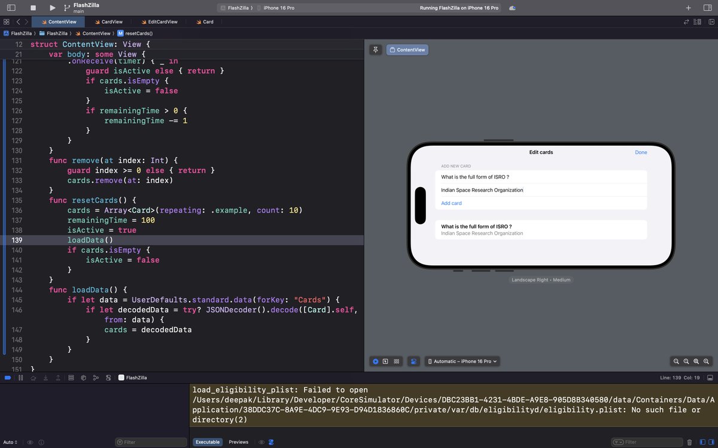Click the Step Out debug button
Viewport: 718px width, 448px height.
(57, 378)
